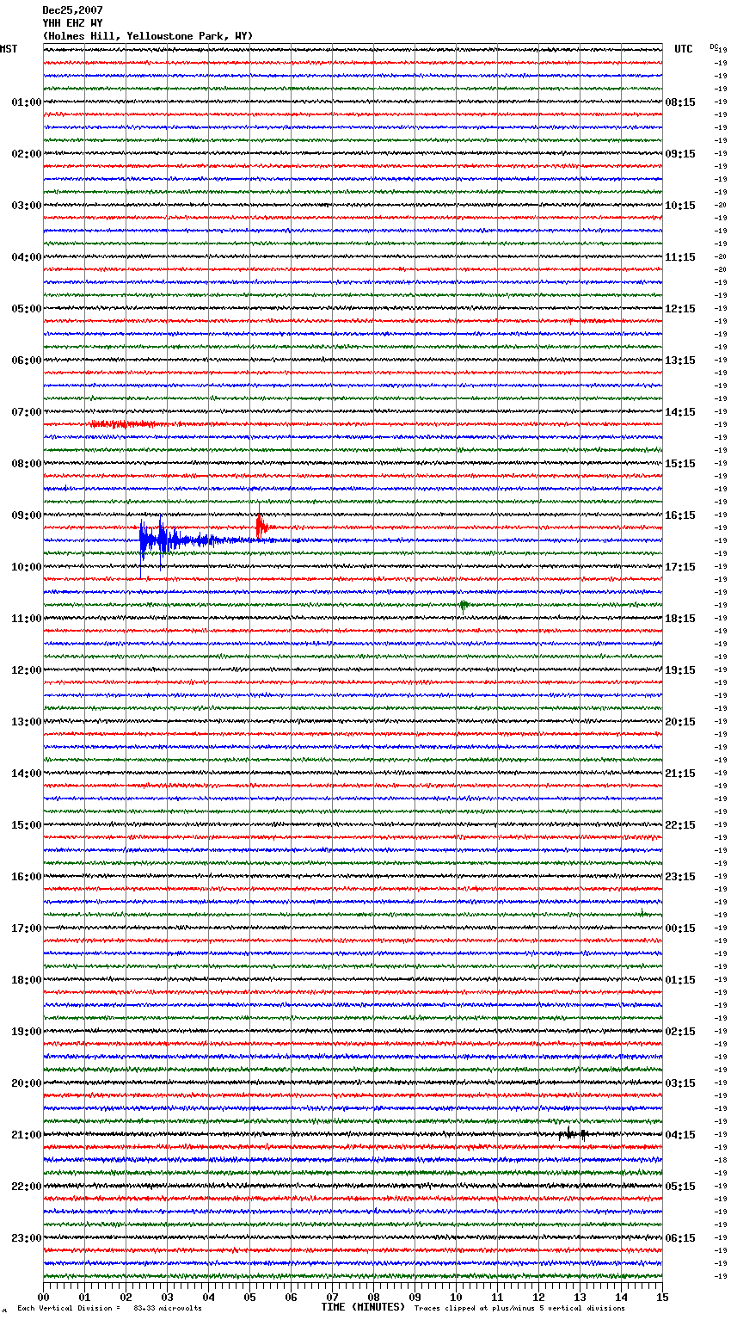Image resolution: width=731 pixels, height=1320 pixels.
Task: Select the 11:00 MST time label
Action: pos(26,619)
